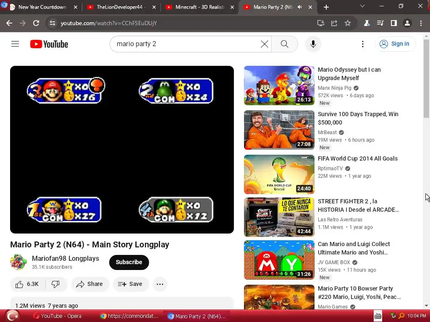430x322 pixels.
Task: Mute the Mario Party tab audio
Action: [x=300, y=7]
